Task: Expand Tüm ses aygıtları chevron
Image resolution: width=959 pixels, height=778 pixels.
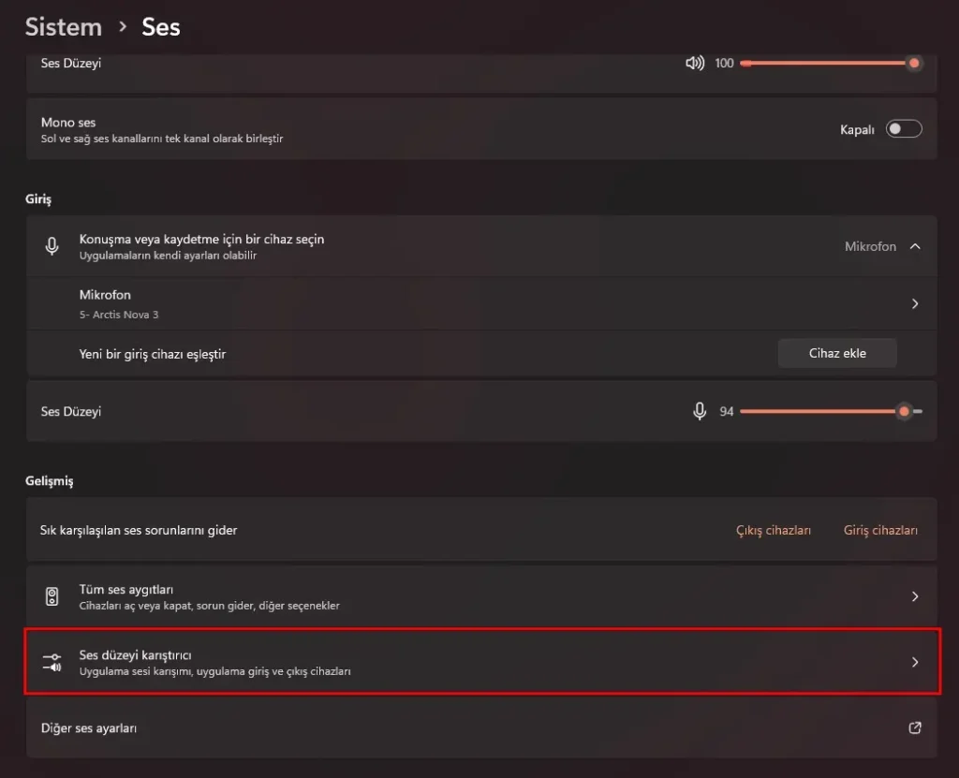Action: pyautogui.click(x=915, y=596)
